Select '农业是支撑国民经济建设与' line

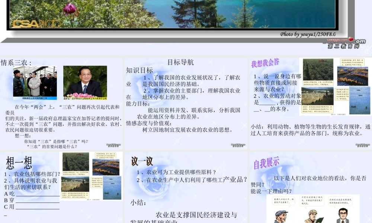click(x=196, y=215)
